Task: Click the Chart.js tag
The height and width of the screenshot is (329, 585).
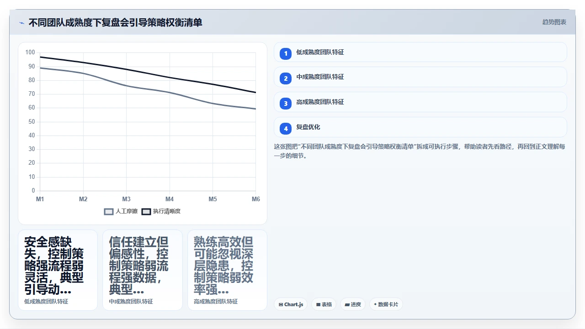Action: point(291,304)
